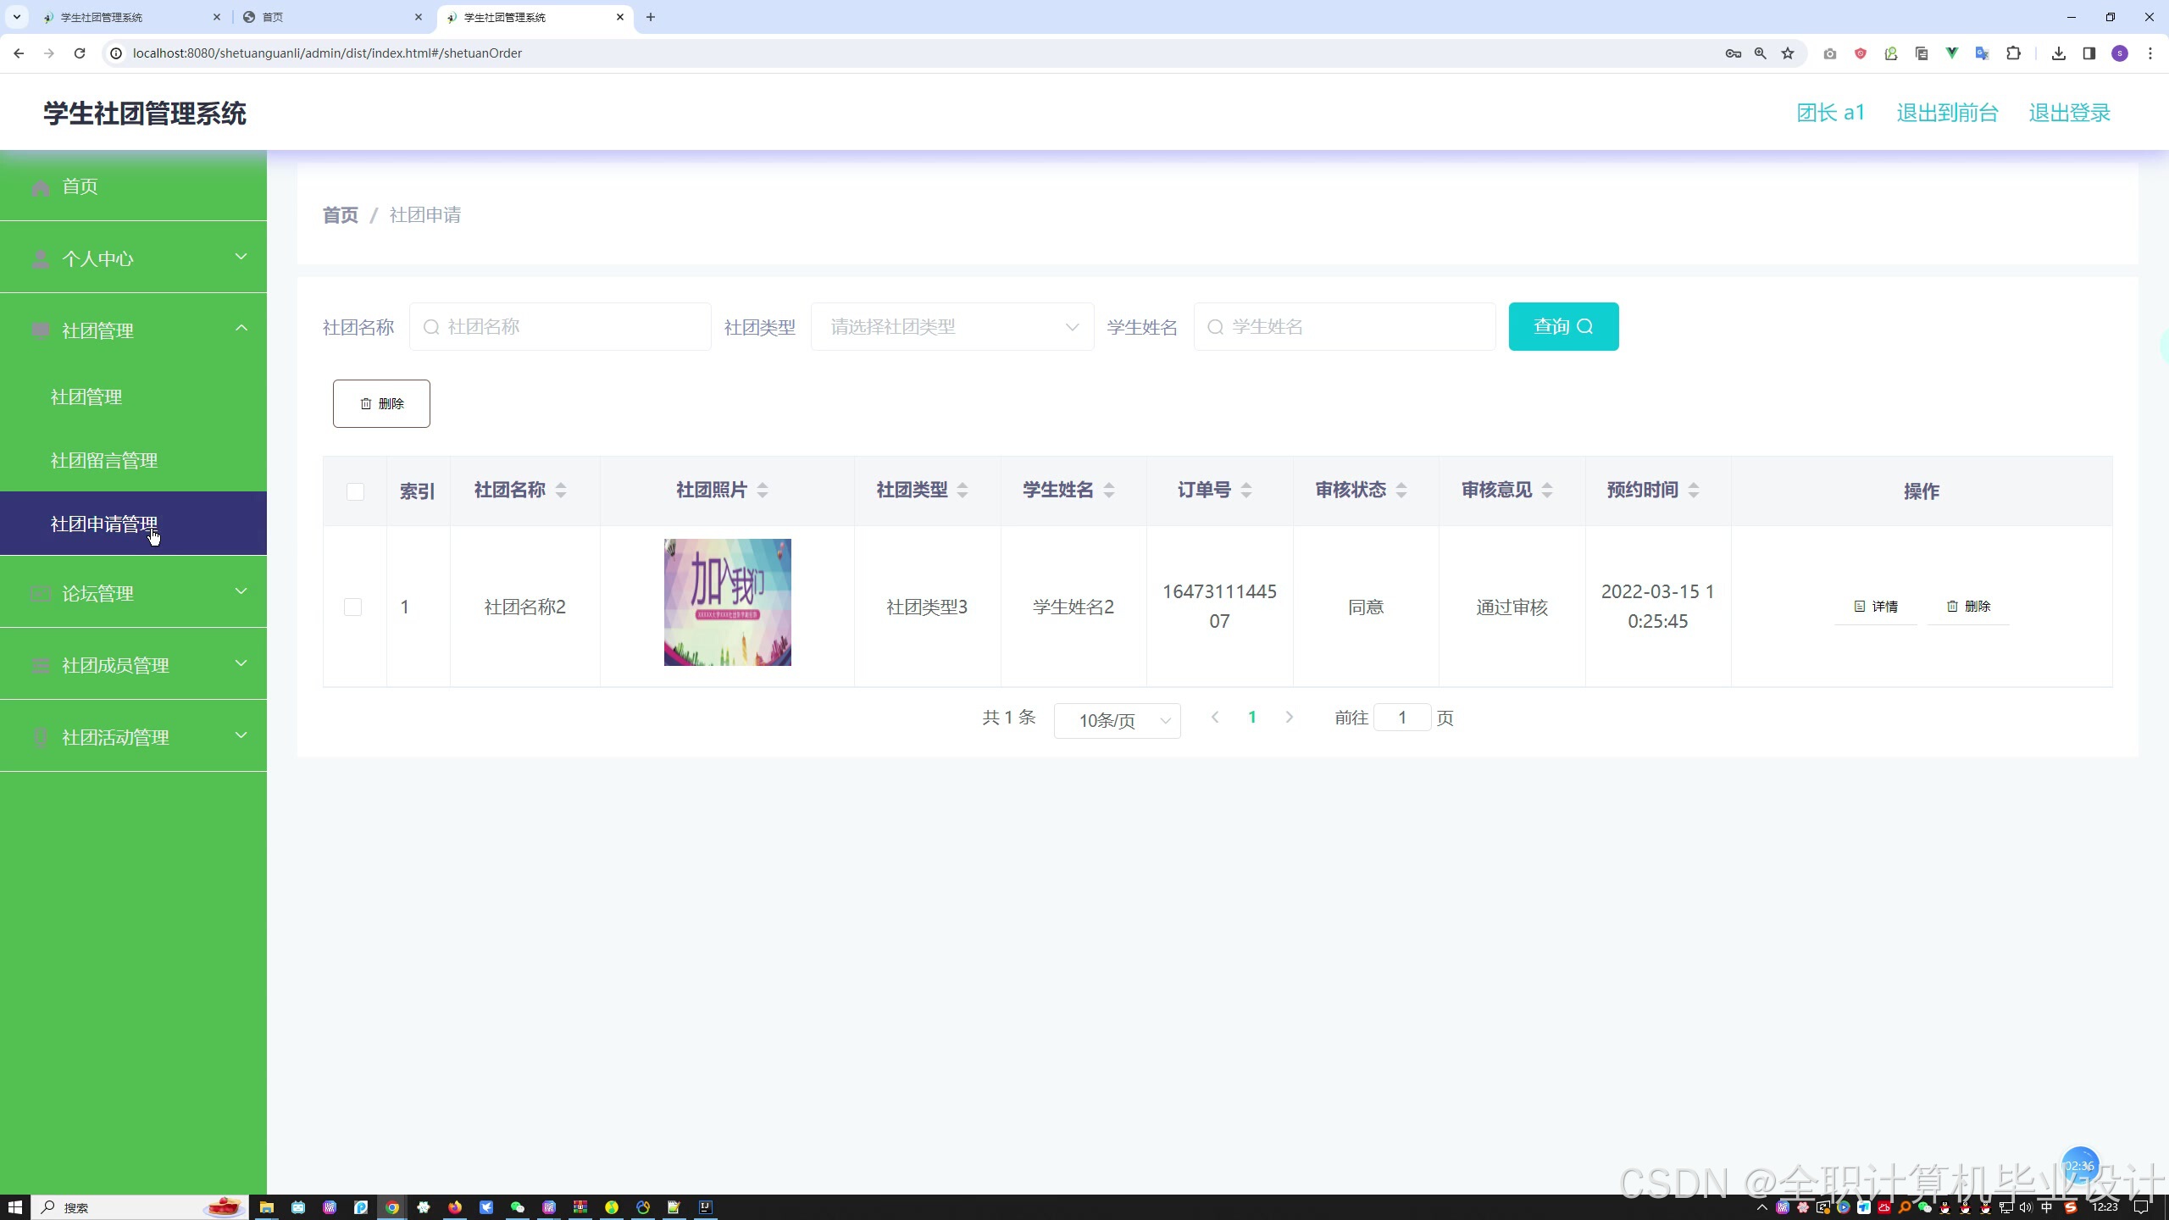
Task: Open the Chrome extensions puzzle icon
Action: pyautogui.click(x=2014, y=53)
